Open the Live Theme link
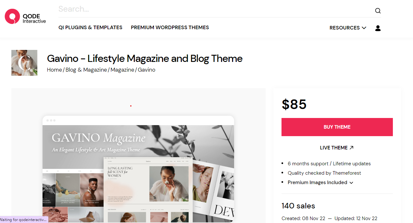Viewport: 413px width, 223px height. coord(337,148)
